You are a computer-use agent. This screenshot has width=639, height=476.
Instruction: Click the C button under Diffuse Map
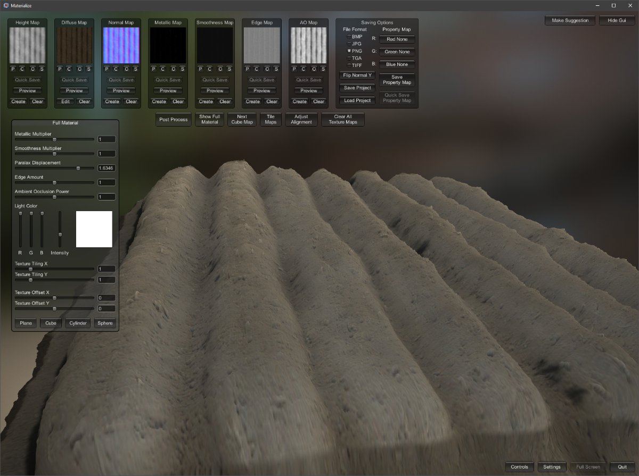69,69
